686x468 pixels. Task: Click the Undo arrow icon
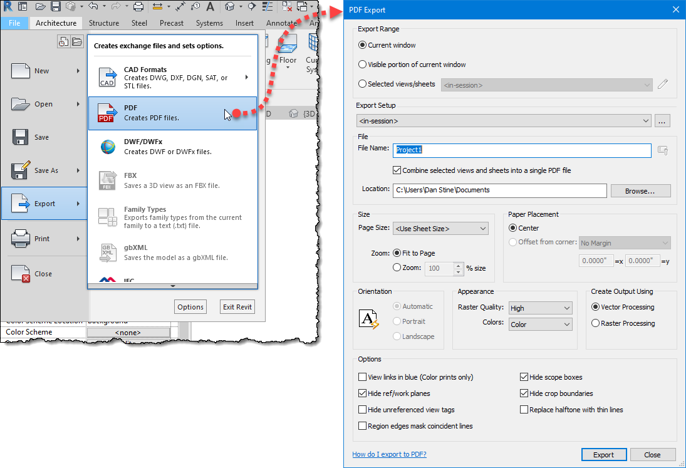(93, 6)
